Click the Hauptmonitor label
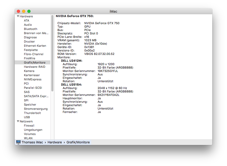The height and width of the screenshot is (166, 227). pos(73,98)
